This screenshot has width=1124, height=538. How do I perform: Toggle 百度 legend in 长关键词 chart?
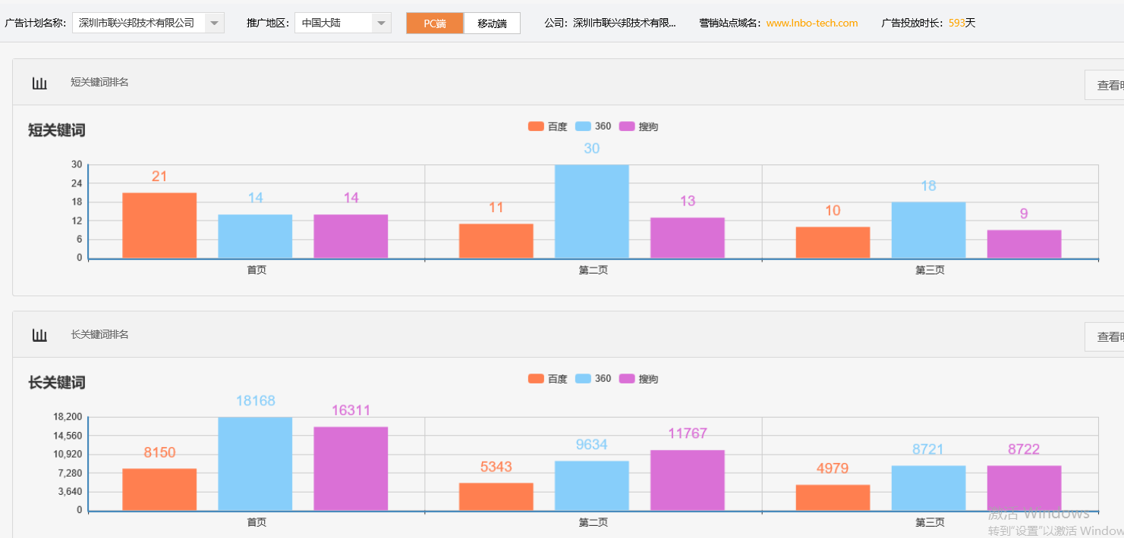pyautogui.click(x=548, y=379)
